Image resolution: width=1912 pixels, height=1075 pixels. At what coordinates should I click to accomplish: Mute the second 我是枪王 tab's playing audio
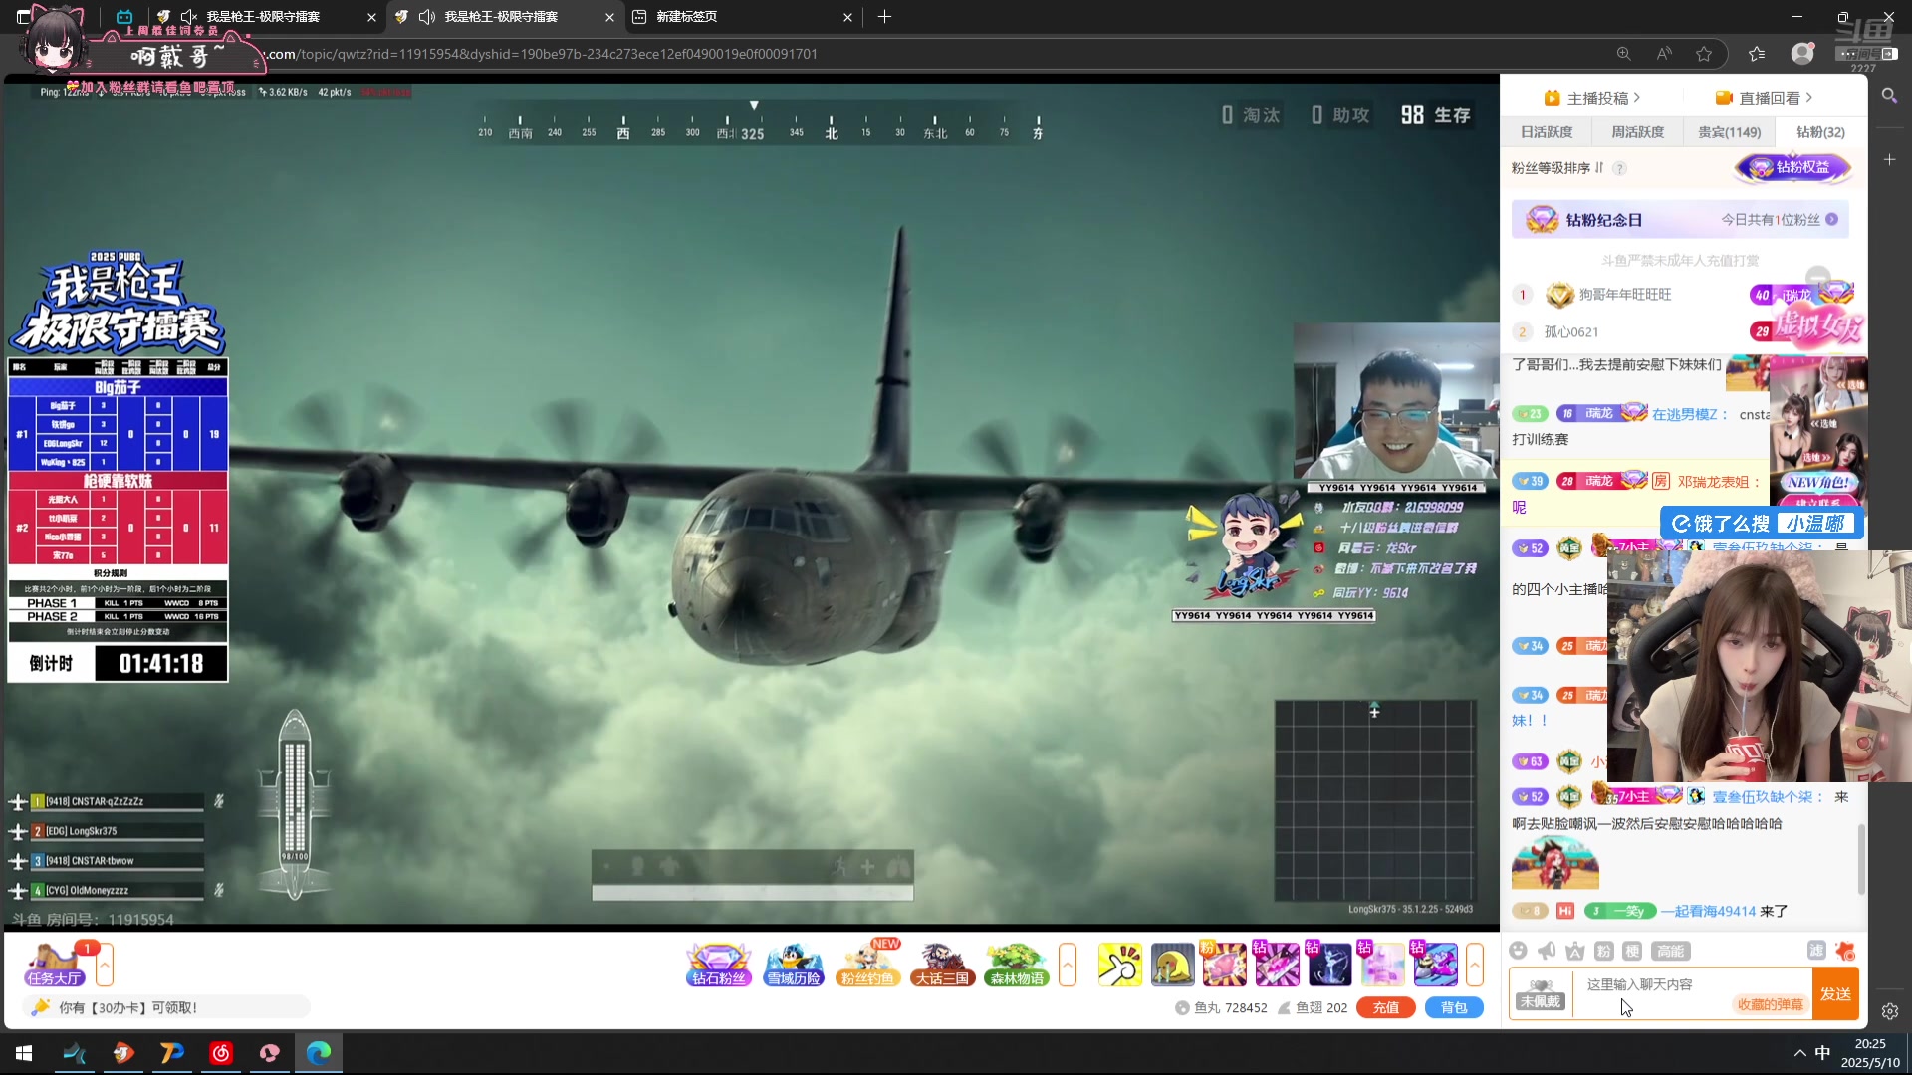(x=427, y=17)
